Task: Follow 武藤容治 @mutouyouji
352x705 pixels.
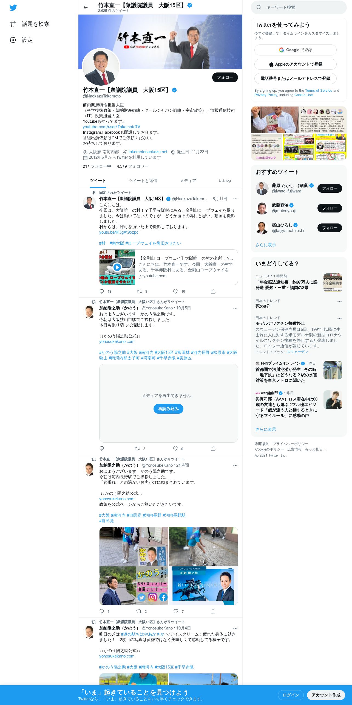Action: [x=330, y=208]
